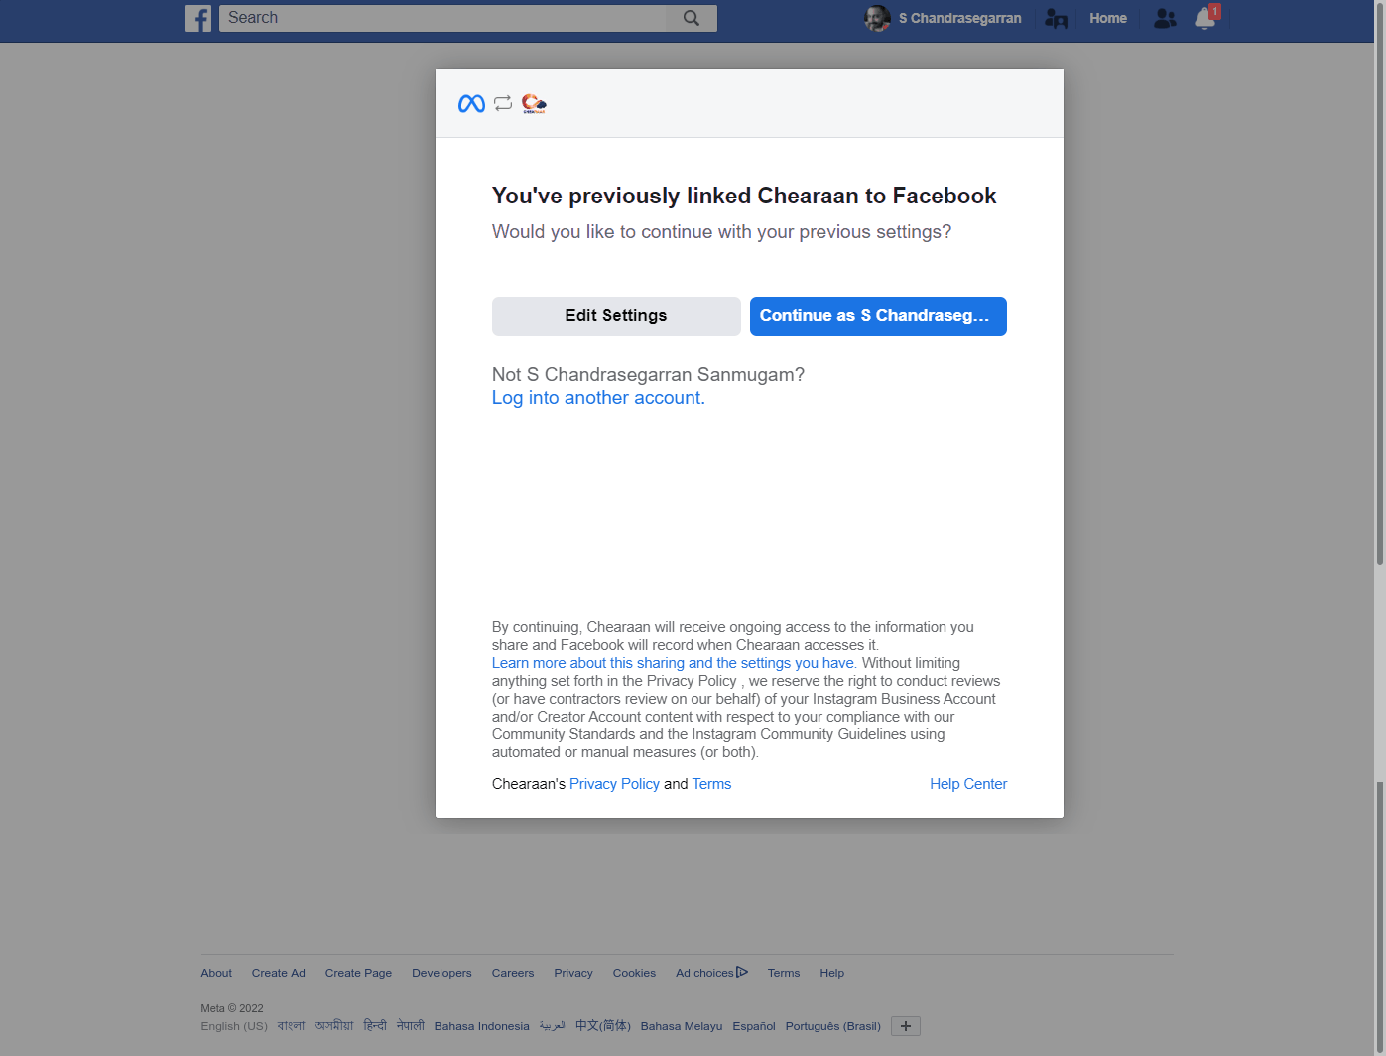Go to Home in the top bar

tap(1108, 18)
